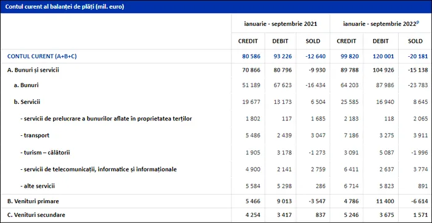The width and height of the screenshot is (432, 223).
Task: Click the 2022 DEBIT column header
Action: pos(381,41)
